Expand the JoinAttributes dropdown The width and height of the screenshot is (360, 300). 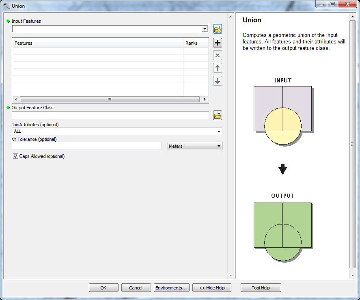219,132
